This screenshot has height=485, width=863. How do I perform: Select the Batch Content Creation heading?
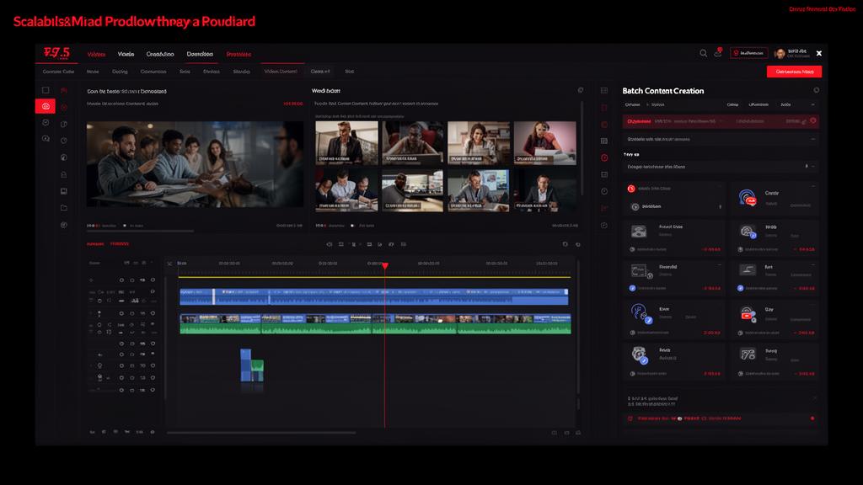point(662,91)
